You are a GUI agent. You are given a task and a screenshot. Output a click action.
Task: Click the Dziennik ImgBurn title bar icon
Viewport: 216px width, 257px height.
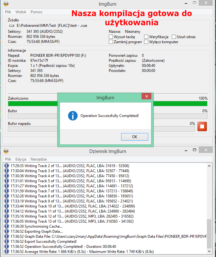tap(6, 151)
